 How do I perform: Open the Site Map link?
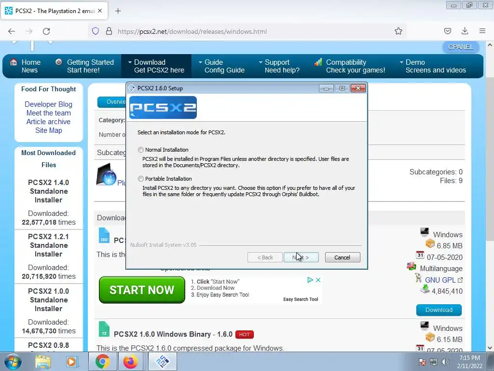[x=49, y=130]
